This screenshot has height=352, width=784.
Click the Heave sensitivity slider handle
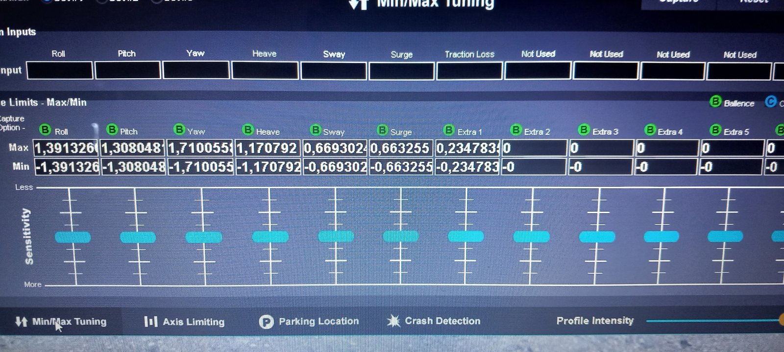point(270,237)
